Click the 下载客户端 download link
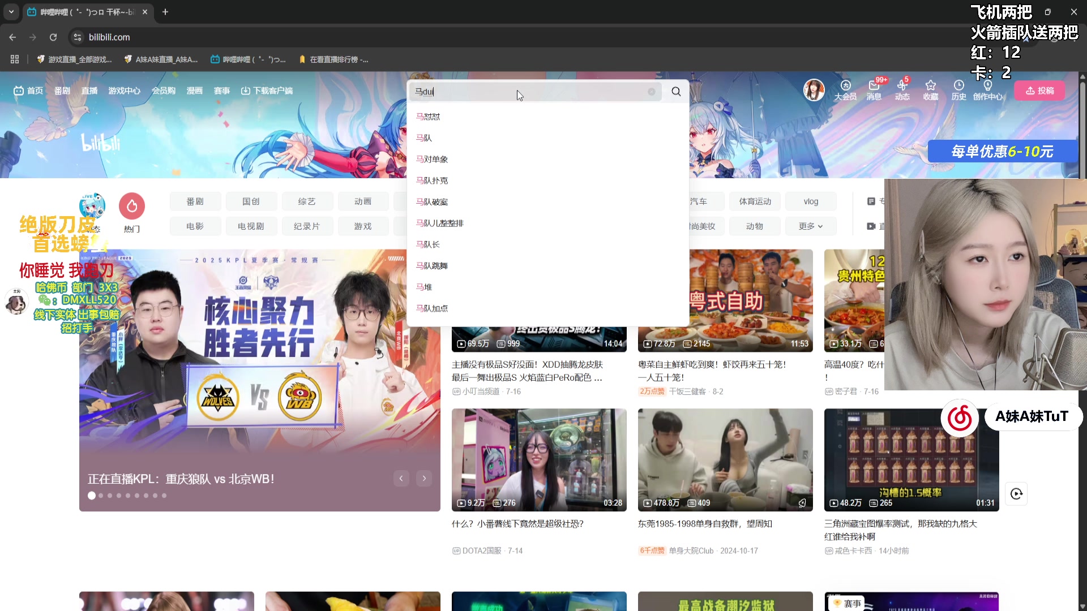 267,91
